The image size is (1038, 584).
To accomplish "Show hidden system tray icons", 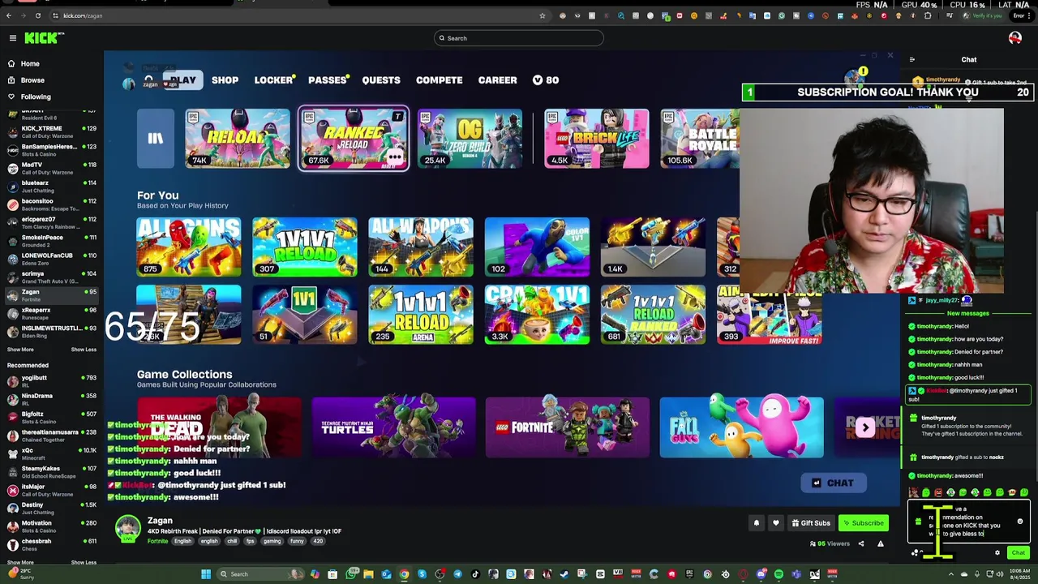I will 951,574.
